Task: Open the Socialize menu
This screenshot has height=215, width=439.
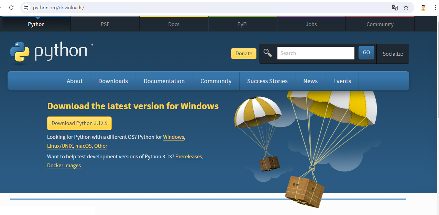Action: pos(393,54)
